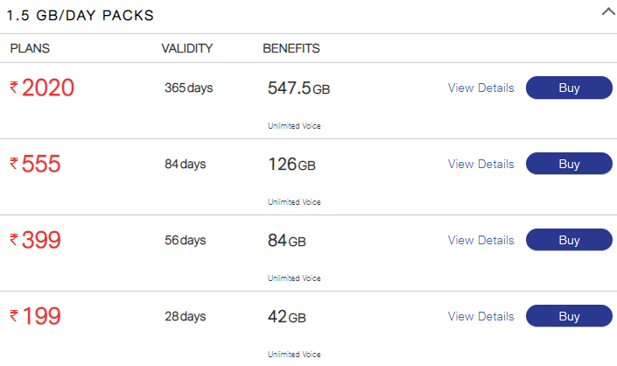Select the ₹555 plan price
Image resolution: width=617 pixels, height=366 pixels.
point(36,164)
